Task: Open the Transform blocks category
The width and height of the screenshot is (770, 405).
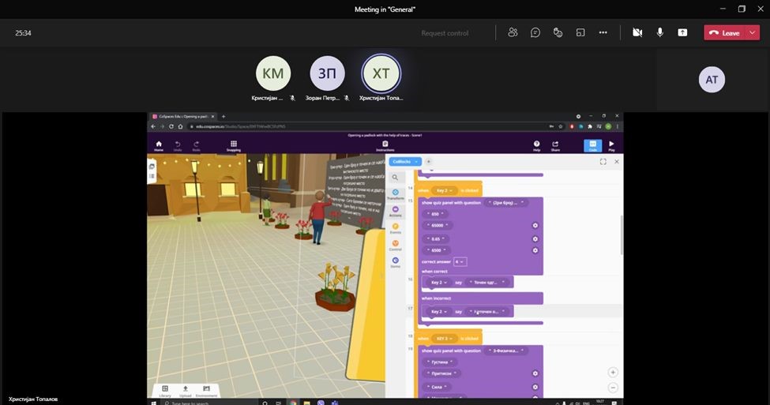Action: tap(396, 194)
